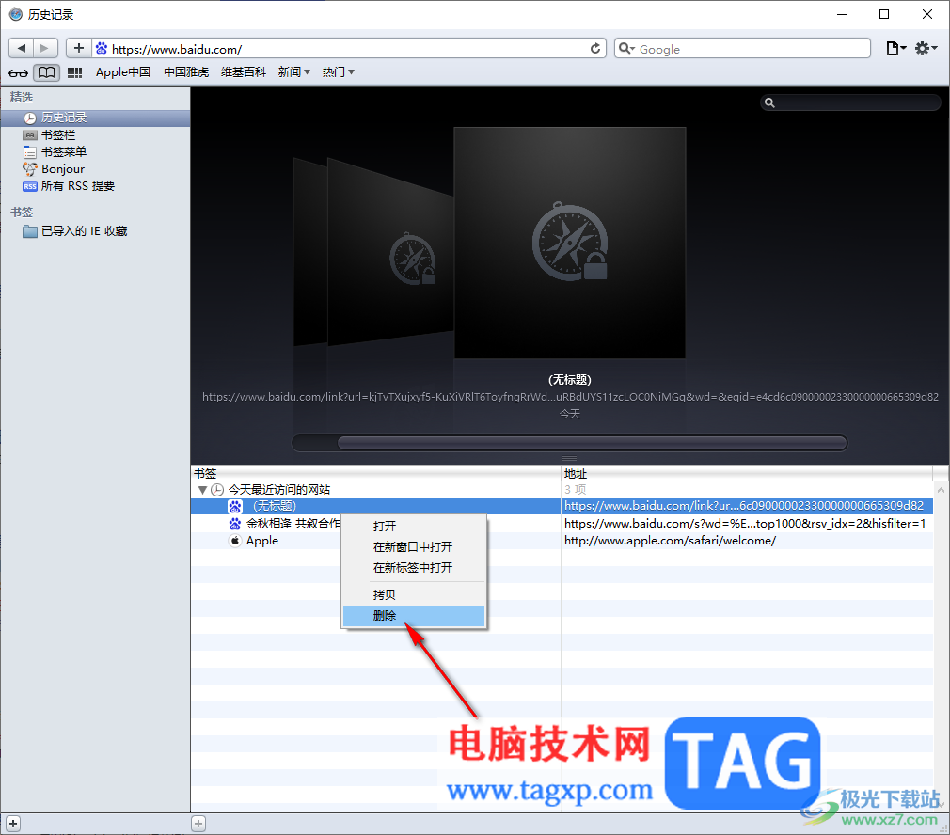Add a collection with the sidebar bottom plus
The image size is (950, 835).
coord(13,824)
